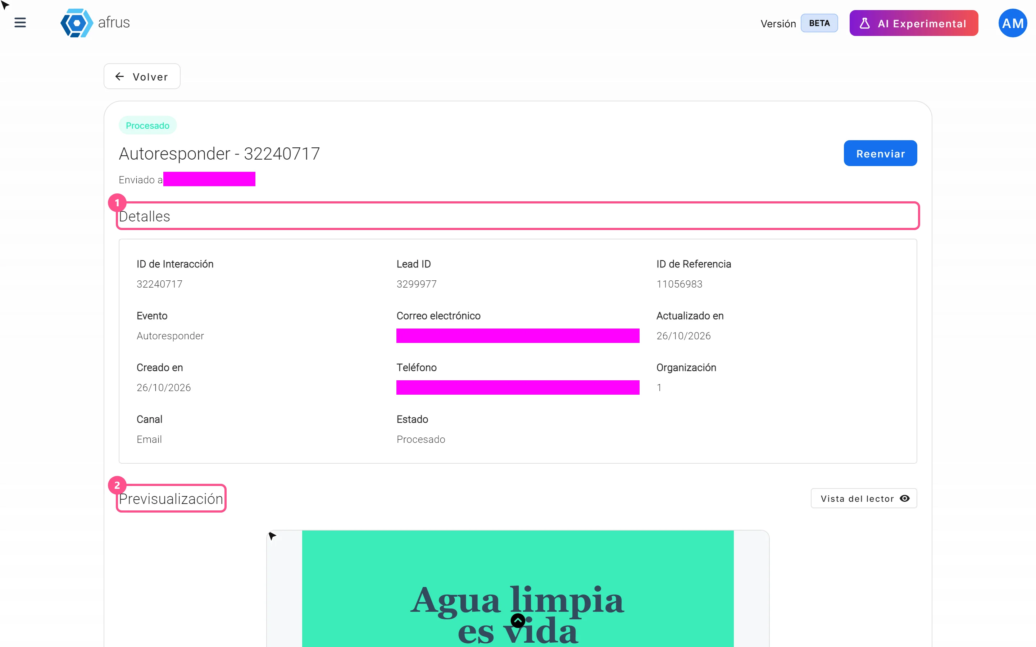Click the Reenviar button

[x=880, y=153]
